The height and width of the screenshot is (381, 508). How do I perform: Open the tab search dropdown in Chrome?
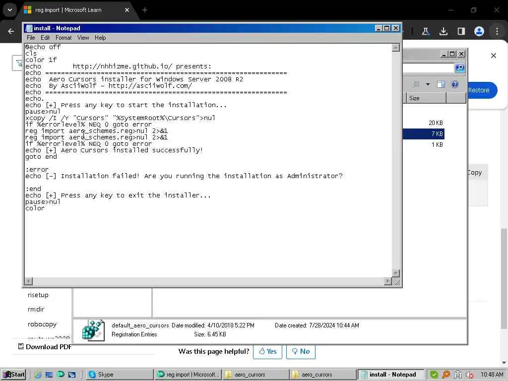click(x=10, y=10)
